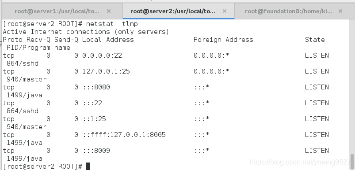Click the ::ffff:127.0.0.1:8005 address
The image size is (355, 170).
[124, 135]
